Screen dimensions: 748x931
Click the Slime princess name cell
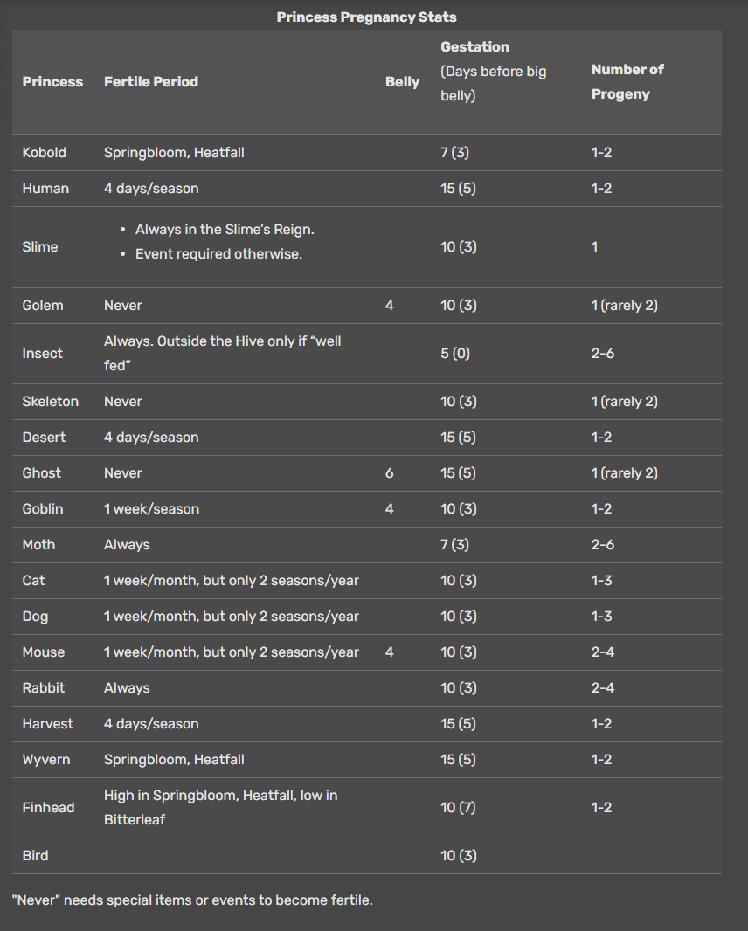[x=39, y=247]
